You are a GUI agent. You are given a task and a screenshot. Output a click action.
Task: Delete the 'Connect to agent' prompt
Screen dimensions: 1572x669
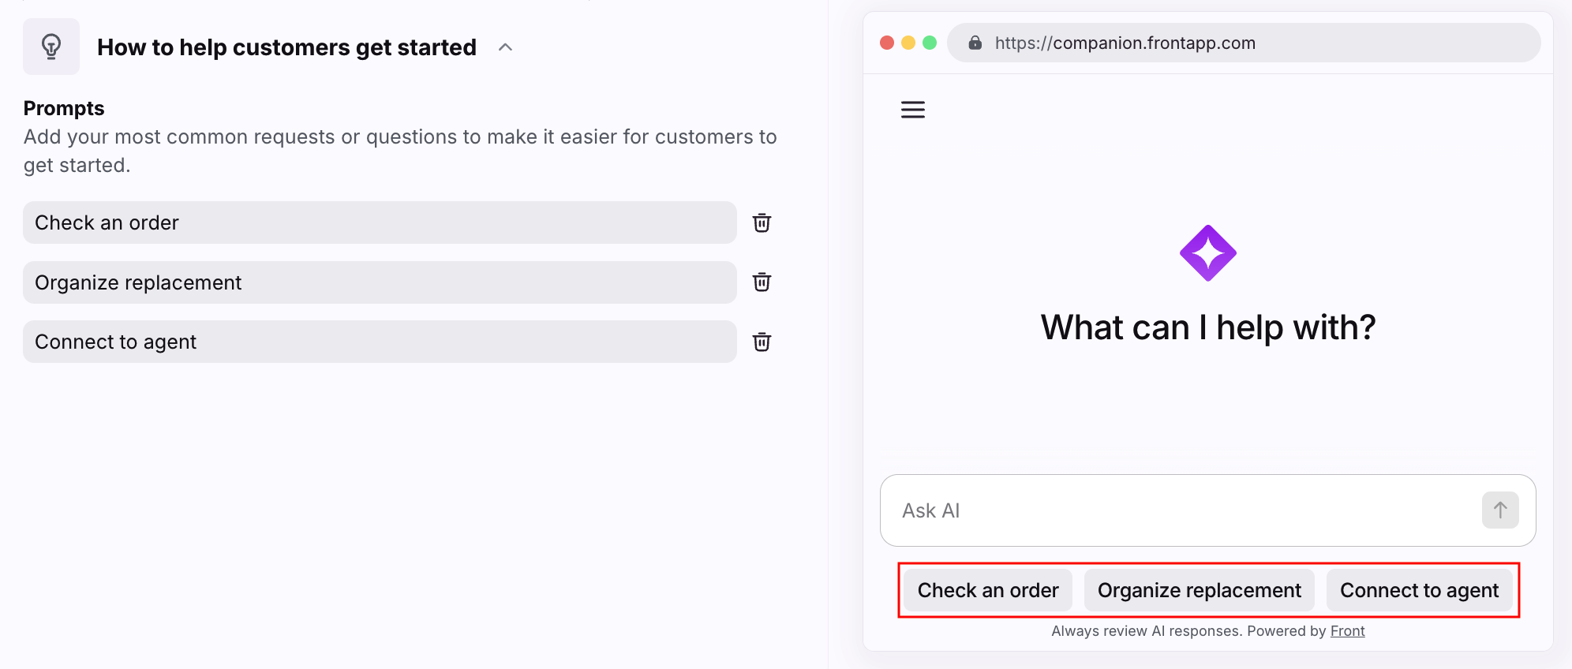click(x=762, y=342)
